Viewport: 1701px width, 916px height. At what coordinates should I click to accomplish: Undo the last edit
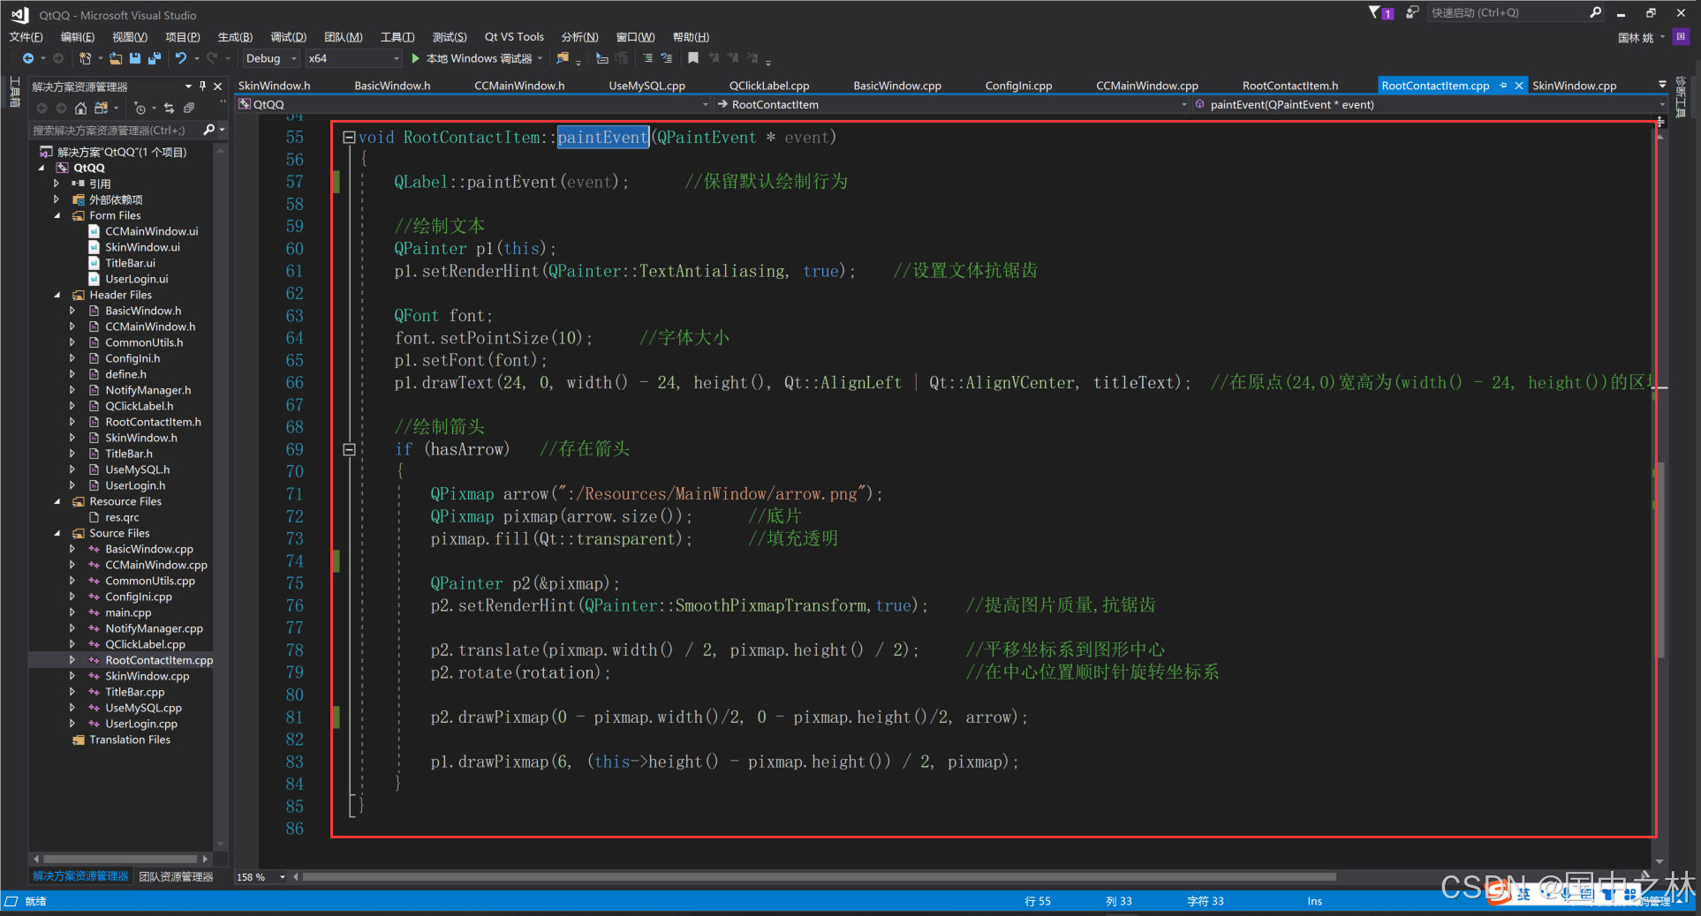coord(181,58)
